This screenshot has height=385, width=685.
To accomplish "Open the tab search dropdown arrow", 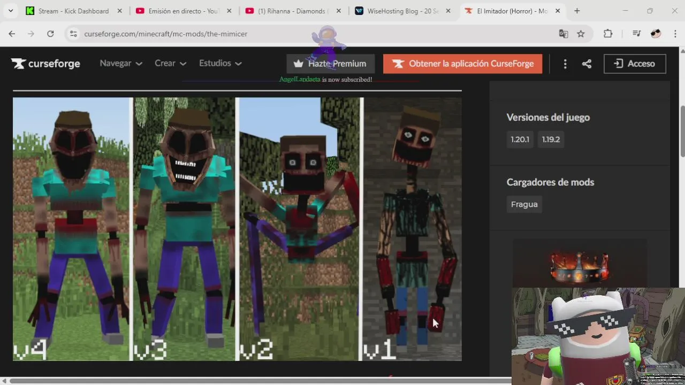I will point(11,11).
